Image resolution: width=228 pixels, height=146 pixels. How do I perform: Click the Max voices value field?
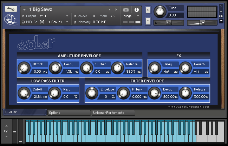pos(113,16)
